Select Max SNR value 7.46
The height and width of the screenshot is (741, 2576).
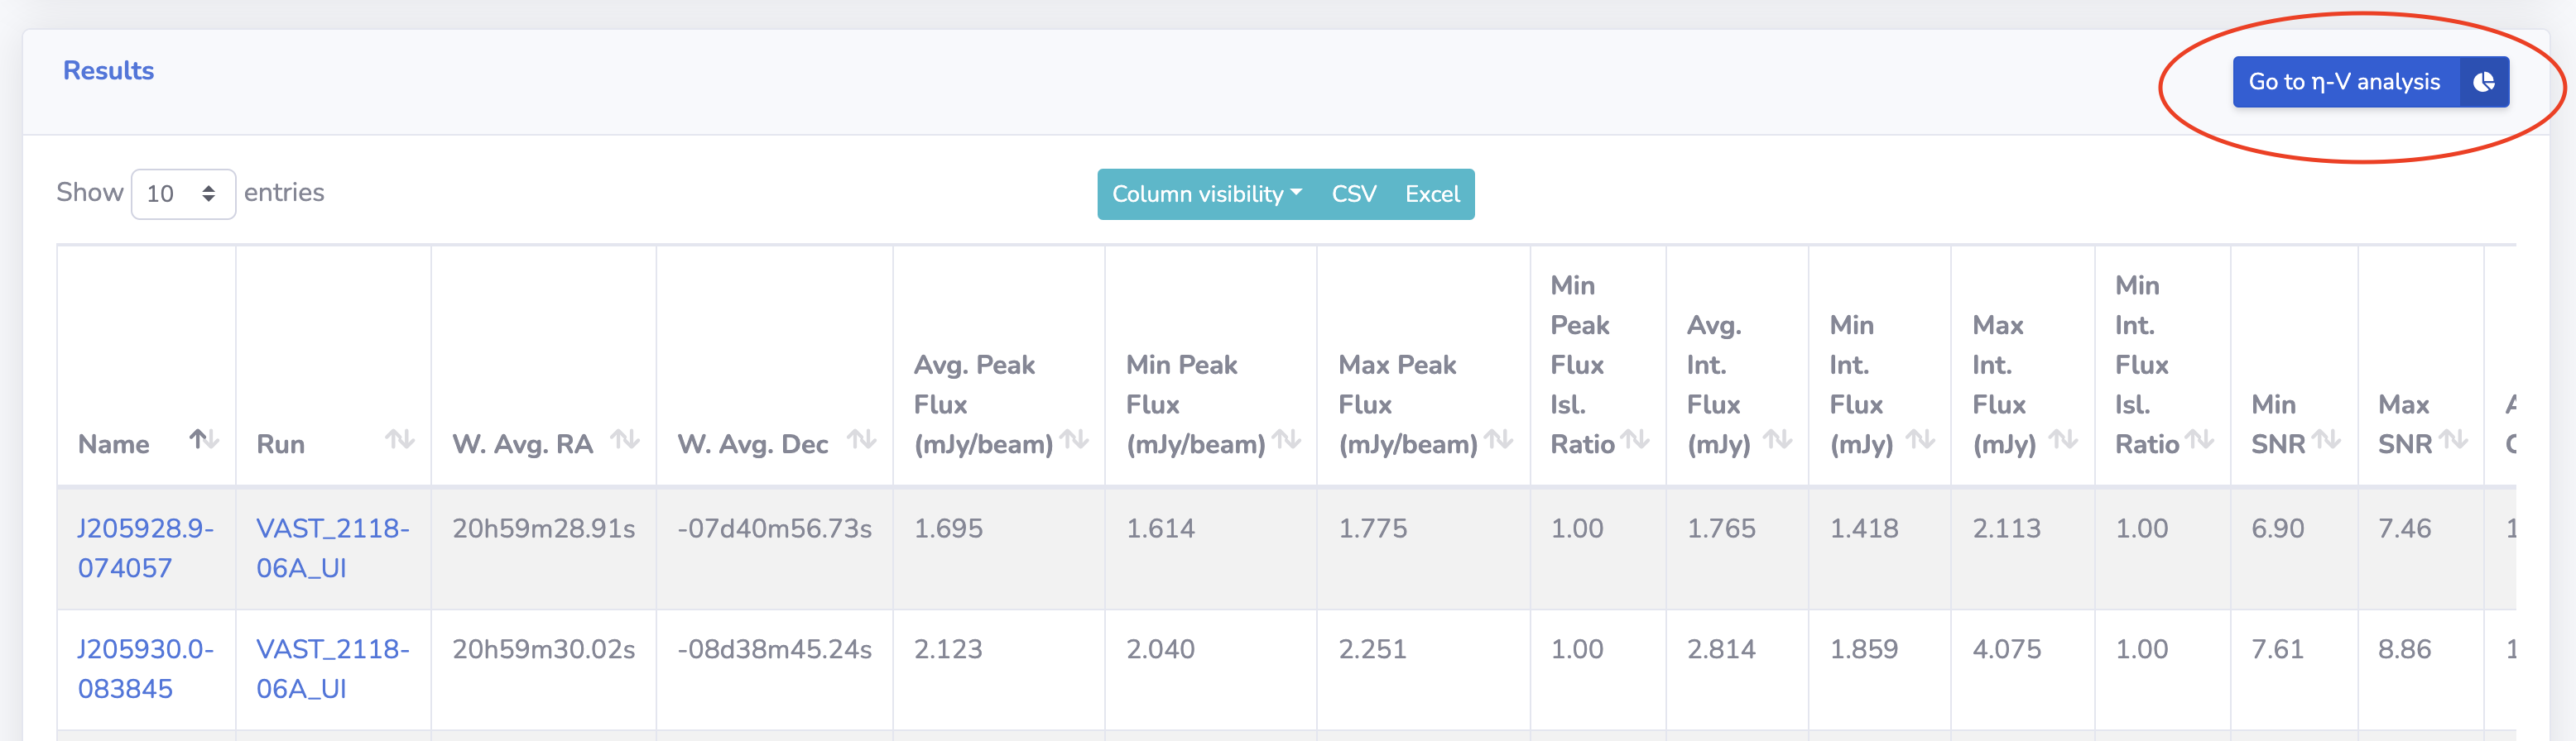point(2404,528)
